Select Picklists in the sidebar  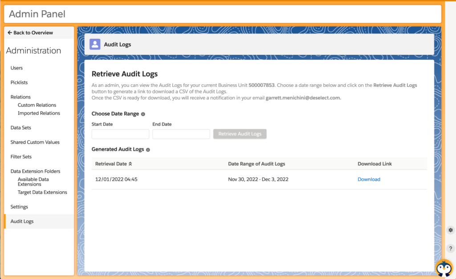[x=19, y=82]
